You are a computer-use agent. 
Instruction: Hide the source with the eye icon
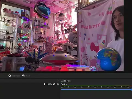coord(54,84)
